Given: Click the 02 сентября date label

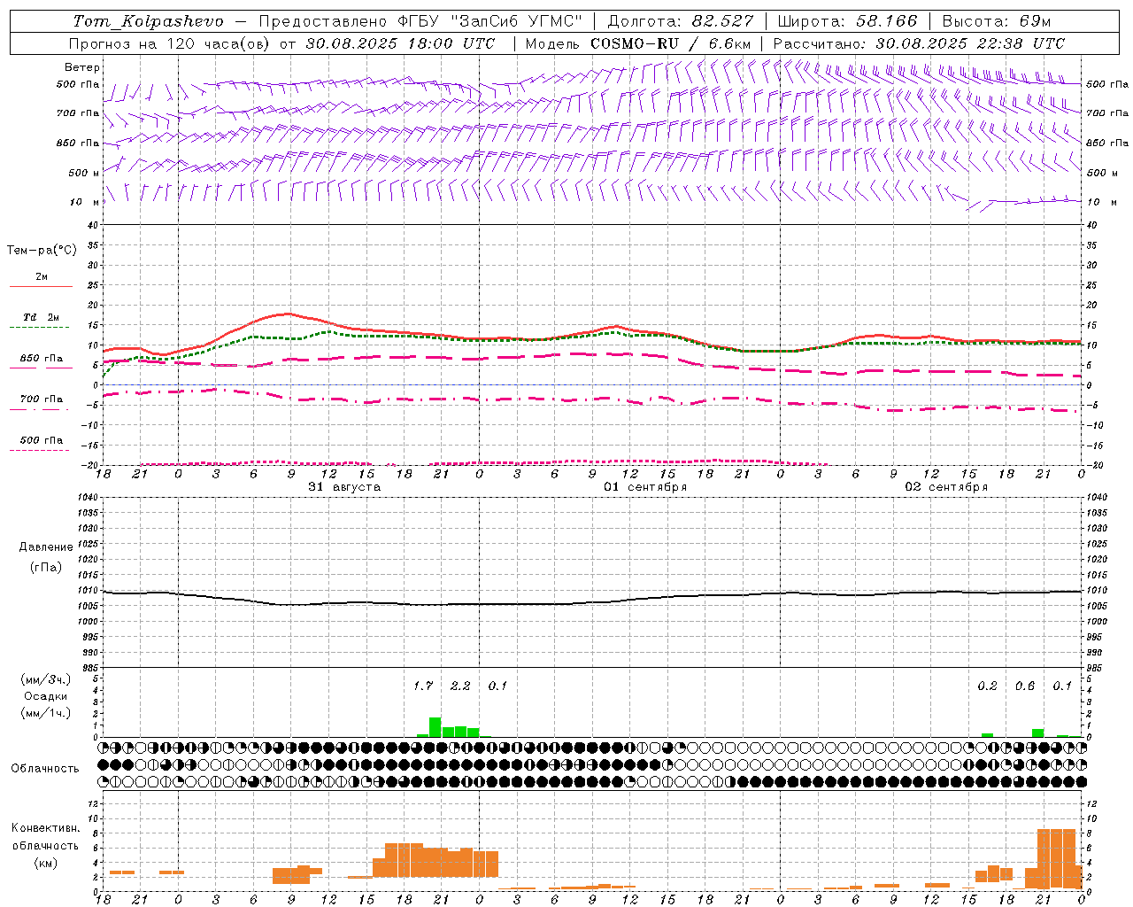Looking at the screenshot, I should 946,487.
